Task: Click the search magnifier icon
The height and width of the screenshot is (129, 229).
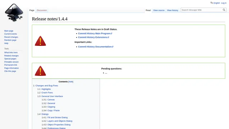Action: point(224,10)
